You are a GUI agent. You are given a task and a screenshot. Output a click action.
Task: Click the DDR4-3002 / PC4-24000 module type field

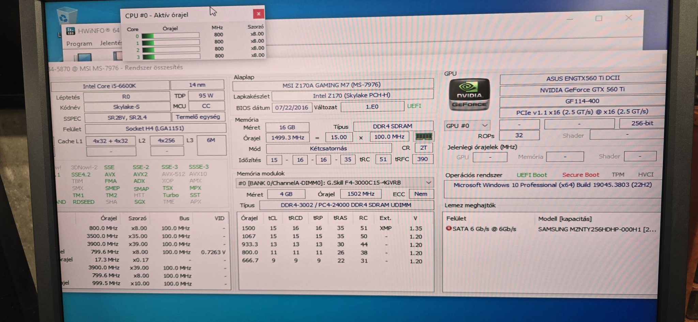346,205
